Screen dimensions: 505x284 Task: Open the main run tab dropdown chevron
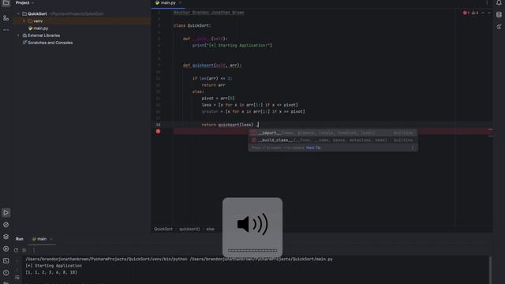[x=50, y=239]
